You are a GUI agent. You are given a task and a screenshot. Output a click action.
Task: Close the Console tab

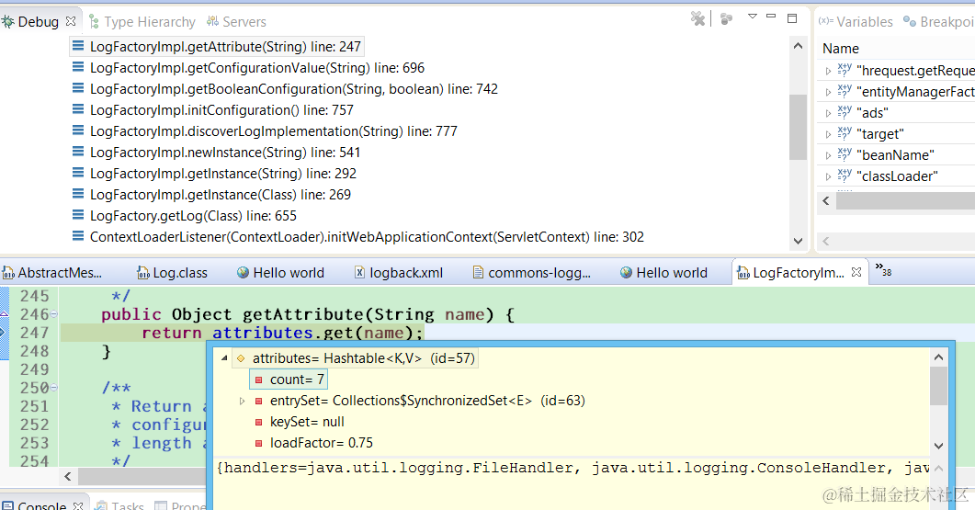coord(78,505)
